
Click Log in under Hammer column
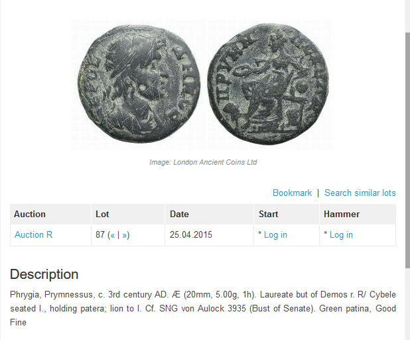[341, 234]
